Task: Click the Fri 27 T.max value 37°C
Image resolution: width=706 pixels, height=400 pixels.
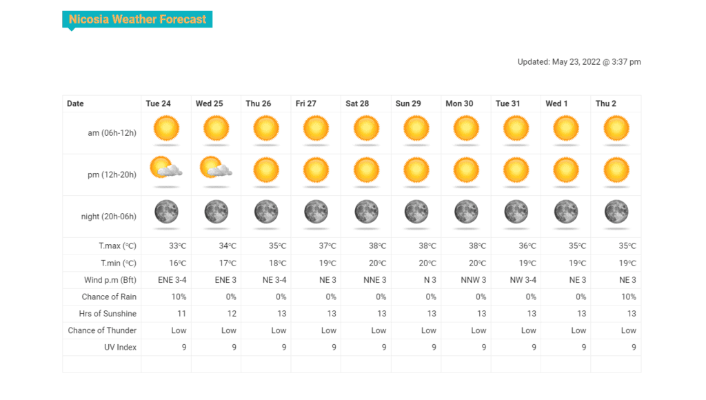Action: point(327,246)
